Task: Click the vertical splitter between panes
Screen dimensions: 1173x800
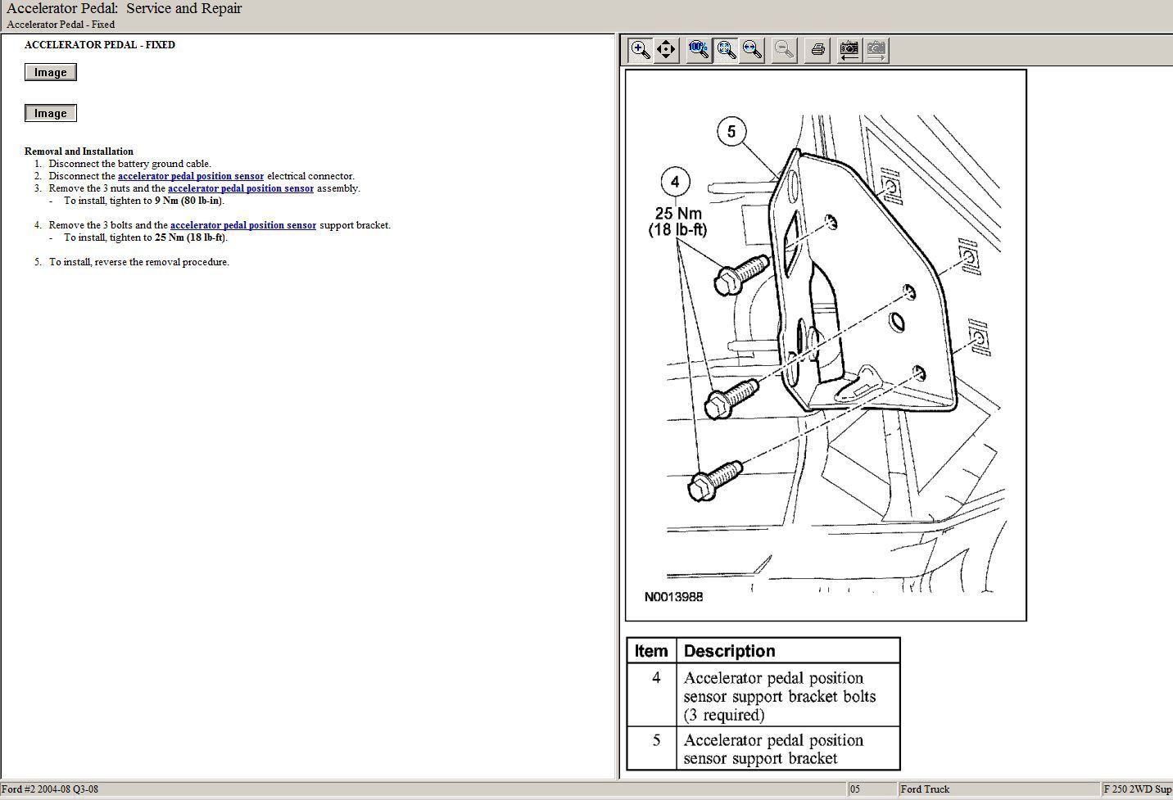Action: coord(618,406)
